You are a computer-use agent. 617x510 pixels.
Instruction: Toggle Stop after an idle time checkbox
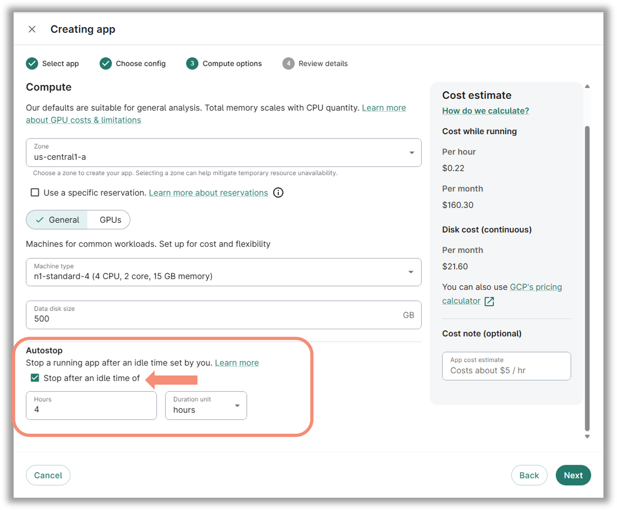click(x=35, y=378)
